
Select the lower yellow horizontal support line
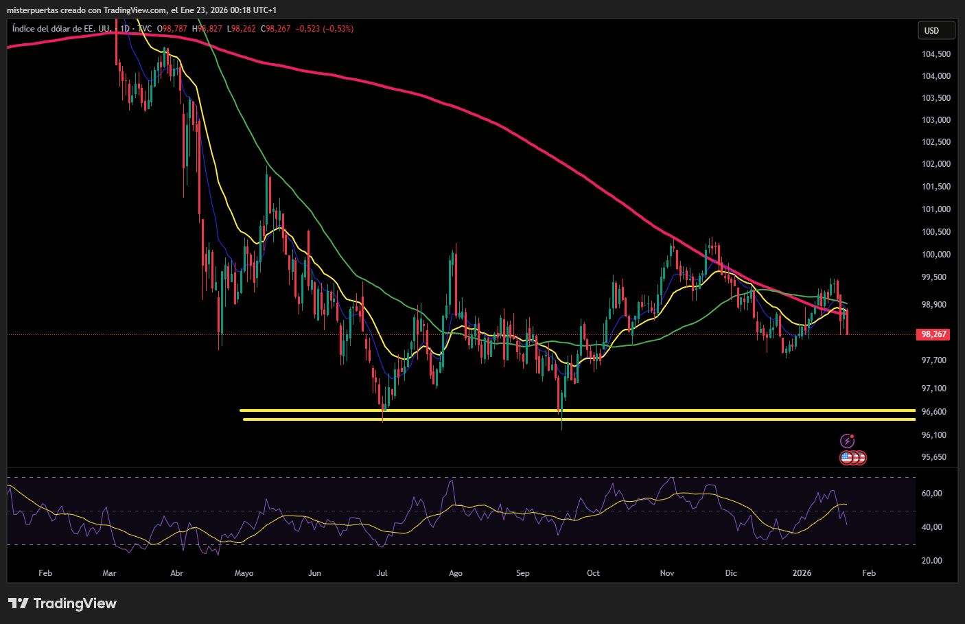pyautogui.click(x=579, y=419)
